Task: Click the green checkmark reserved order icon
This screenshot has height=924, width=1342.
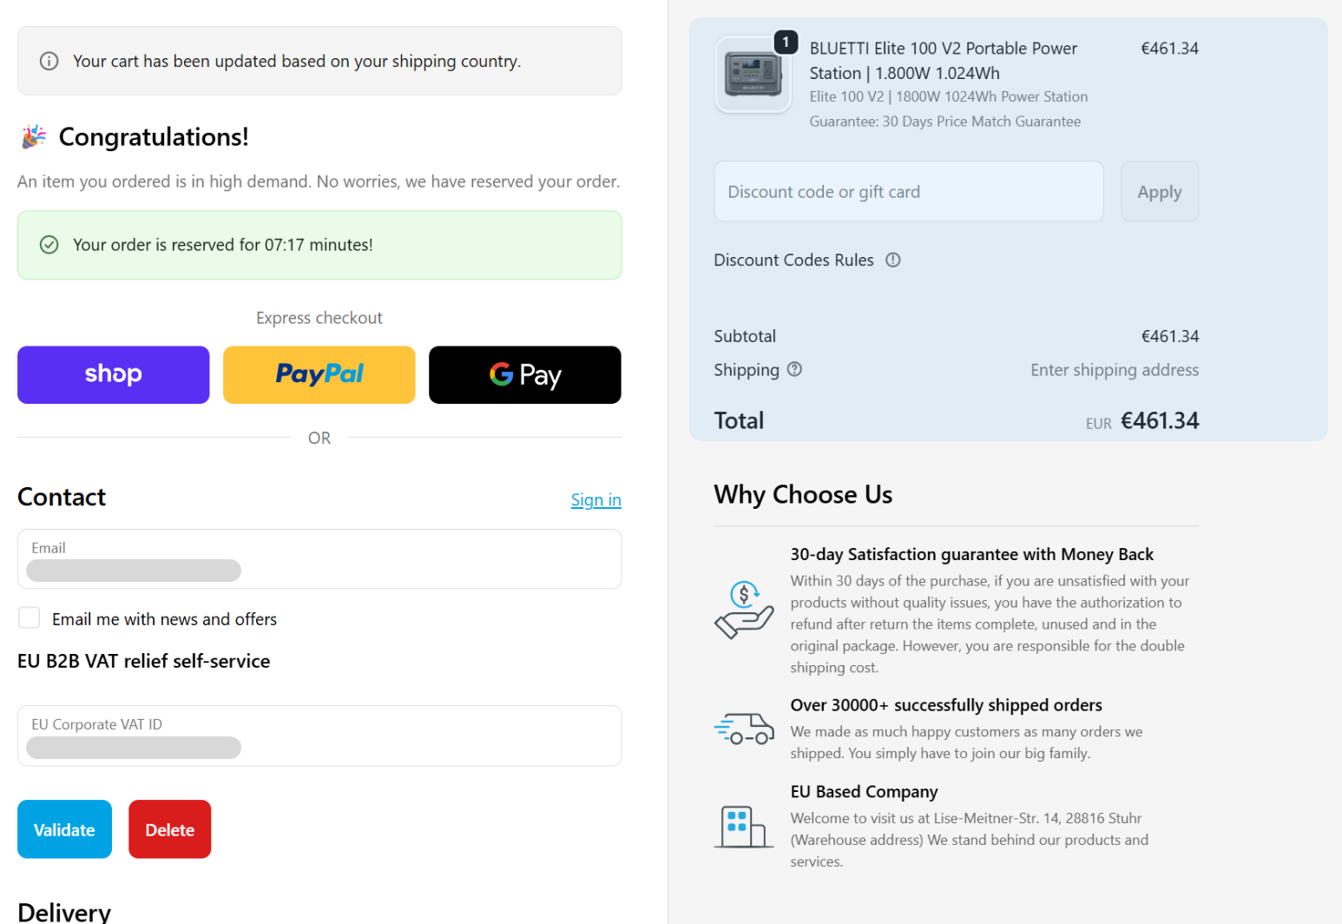Action: pos(49,245)
